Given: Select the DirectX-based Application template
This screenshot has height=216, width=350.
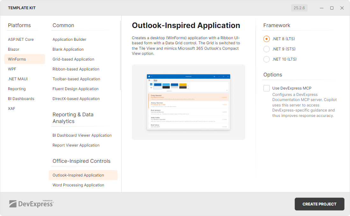Looking at the screenshot, I should (x=76, y=98).
